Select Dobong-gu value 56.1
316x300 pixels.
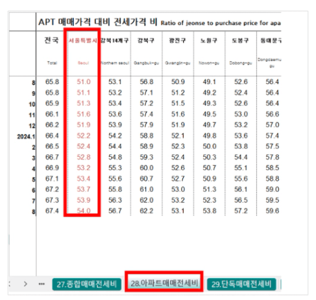(241, 190)
